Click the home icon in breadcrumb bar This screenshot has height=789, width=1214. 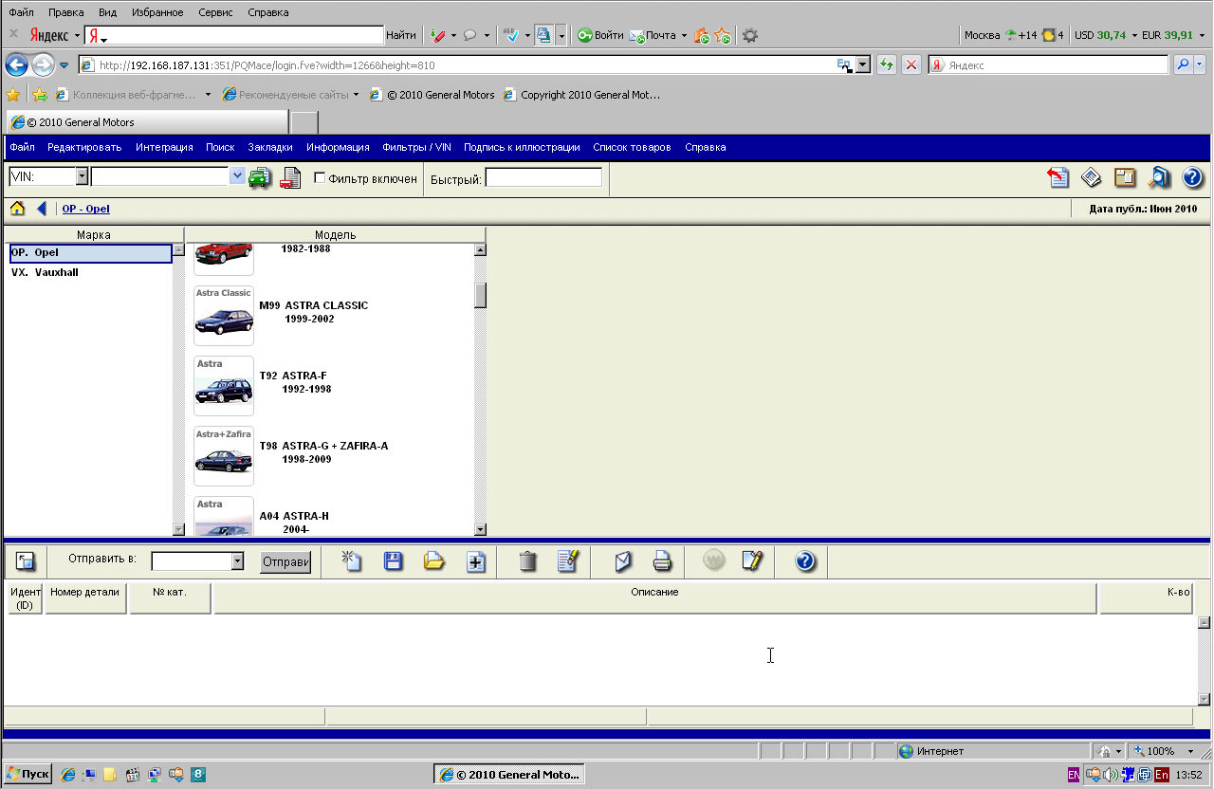point(17,209)
